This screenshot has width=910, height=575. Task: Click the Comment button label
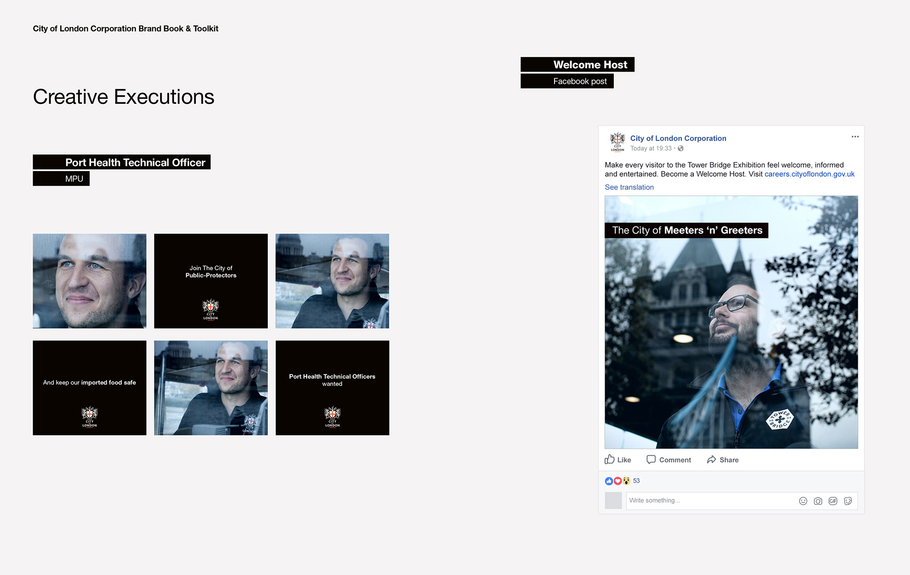675,460
